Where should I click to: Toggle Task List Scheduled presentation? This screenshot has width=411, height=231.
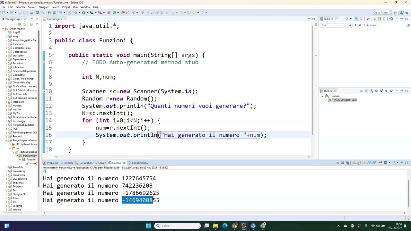(x=362, y=19)
